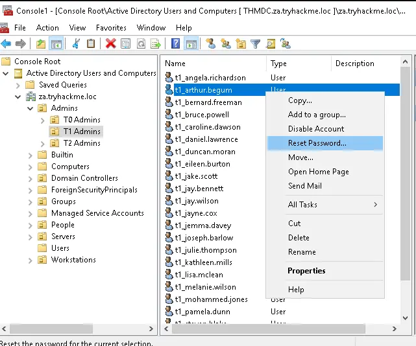Select t1_kathleen.mills user row

204,262
